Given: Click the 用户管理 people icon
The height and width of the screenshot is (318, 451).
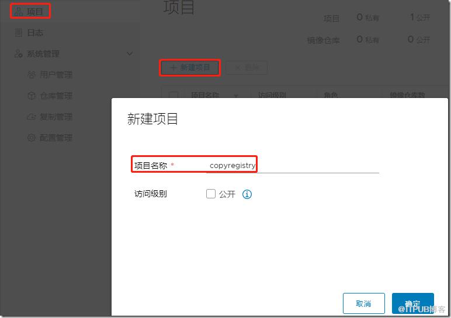Looking at the screenshot, I should (32, 75).
